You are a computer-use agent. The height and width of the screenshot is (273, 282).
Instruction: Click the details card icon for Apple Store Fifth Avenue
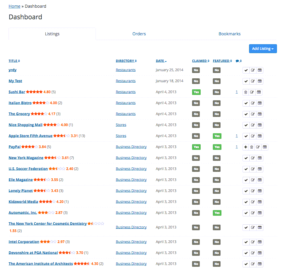tap(260, 136)
